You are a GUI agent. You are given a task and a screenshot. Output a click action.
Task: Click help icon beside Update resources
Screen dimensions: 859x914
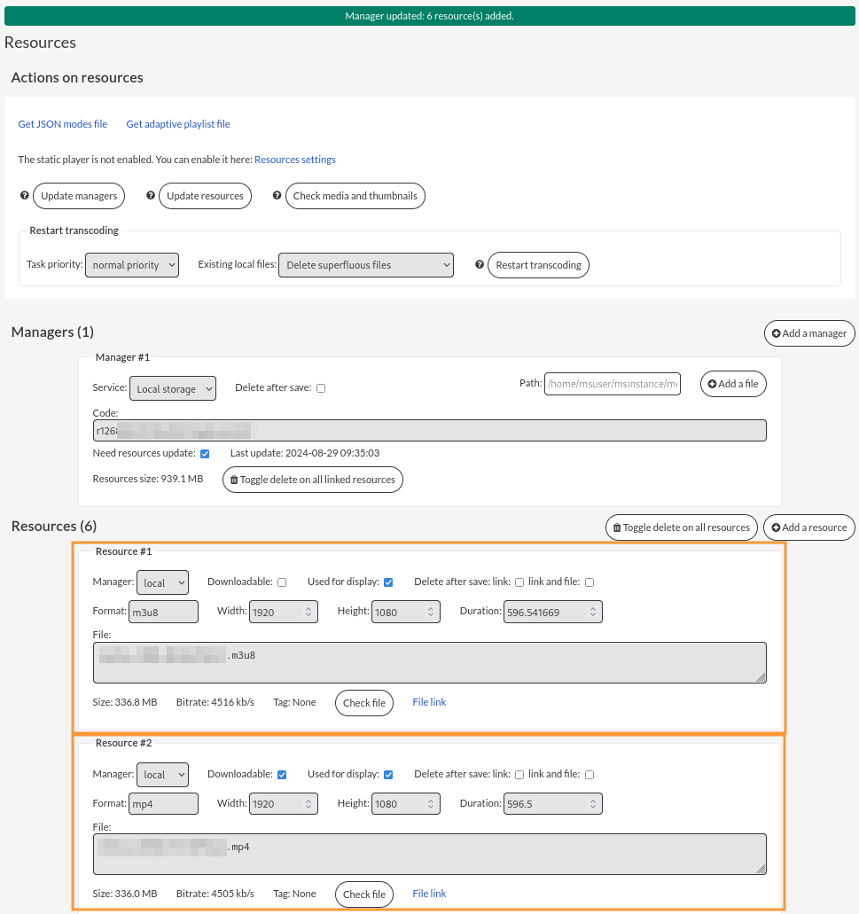tap(151, 195)
